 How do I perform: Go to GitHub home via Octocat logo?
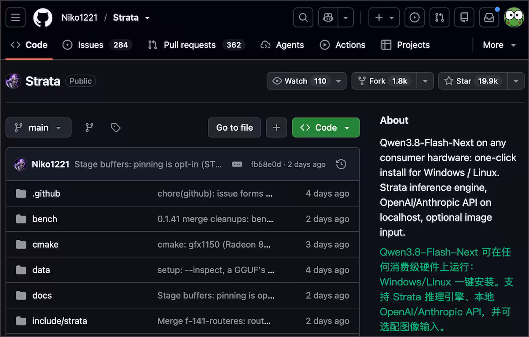point(43,18)
